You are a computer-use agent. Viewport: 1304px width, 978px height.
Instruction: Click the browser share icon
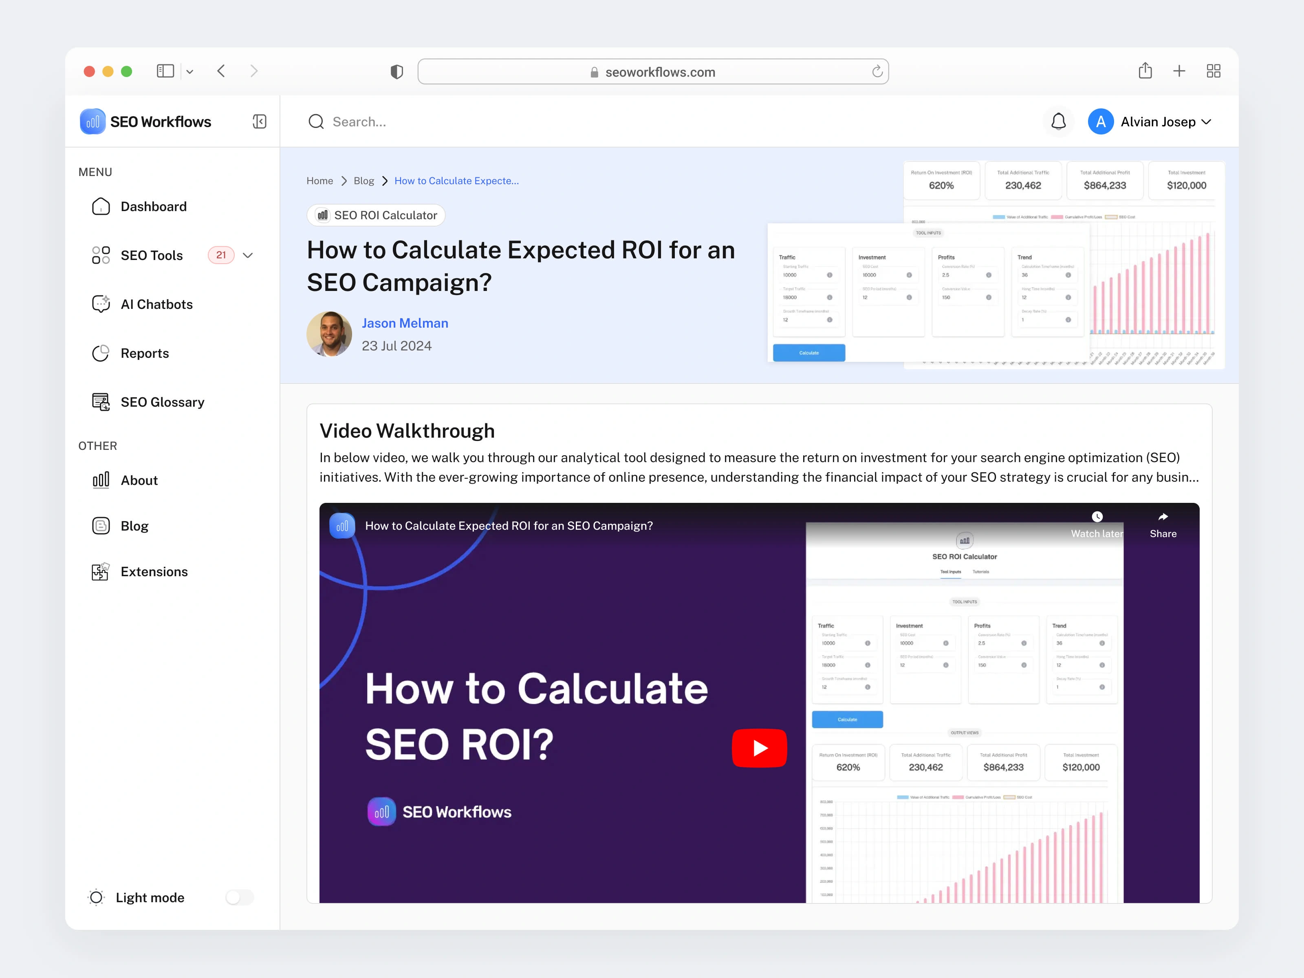point(1145,71)
